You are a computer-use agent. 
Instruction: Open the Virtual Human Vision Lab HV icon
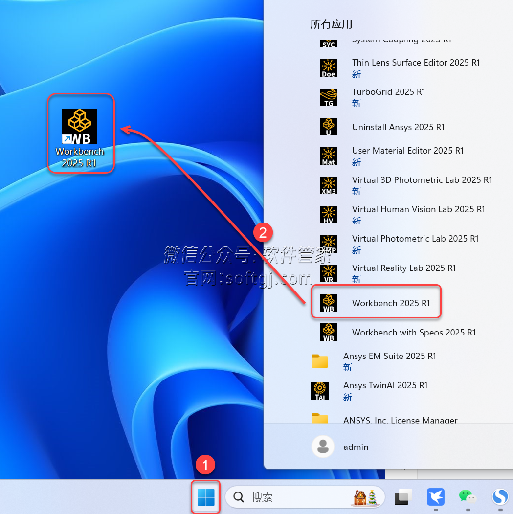tap(329, 215)
